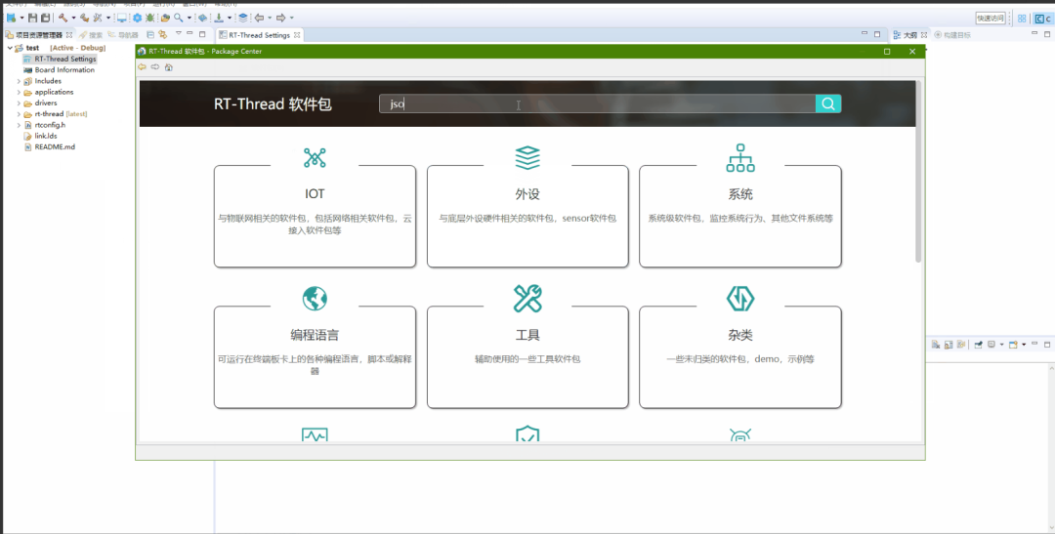Click the teal search magnifier button
Viewport: 1055px width, 534px height.
pyautogui.click(x=827, y=104)
